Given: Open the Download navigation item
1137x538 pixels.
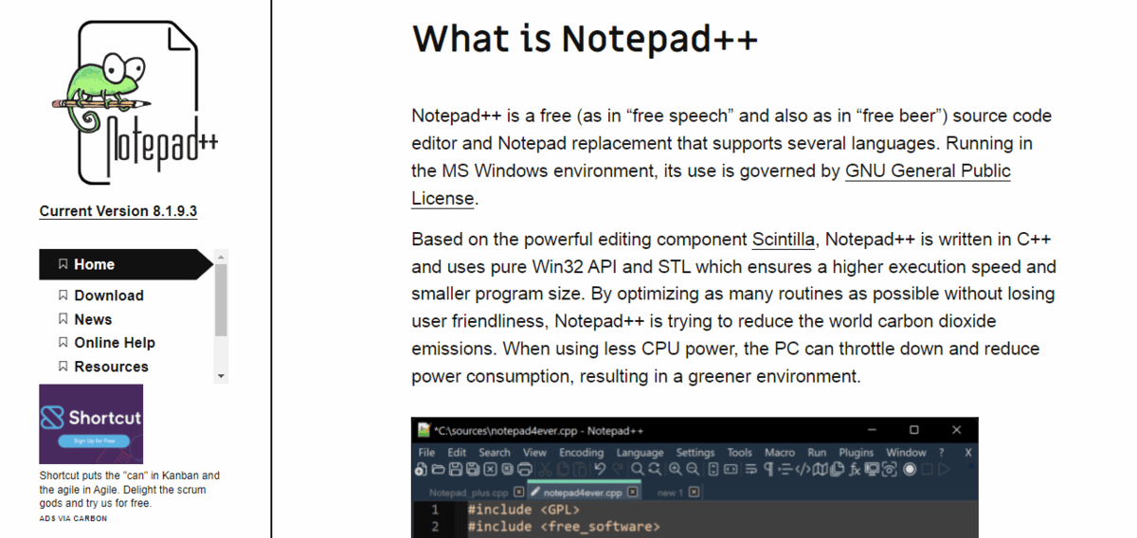Looking at the screenshot, I should (109, 296).
